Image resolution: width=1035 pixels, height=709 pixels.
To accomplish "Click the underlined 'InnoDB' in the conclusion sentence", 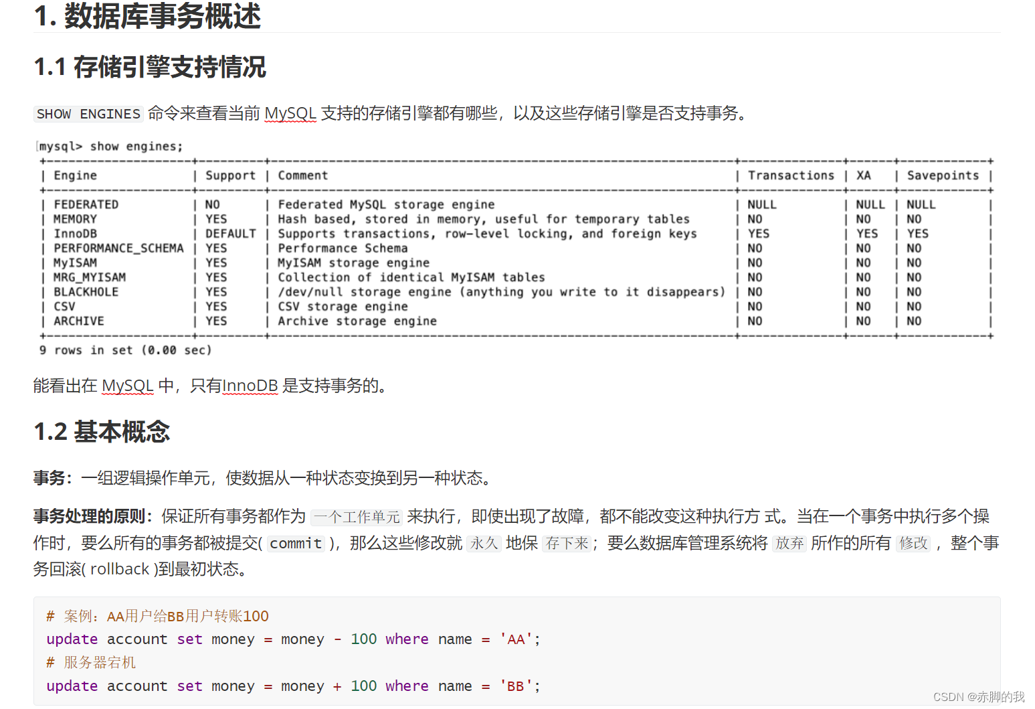I will tap(250, 386).
